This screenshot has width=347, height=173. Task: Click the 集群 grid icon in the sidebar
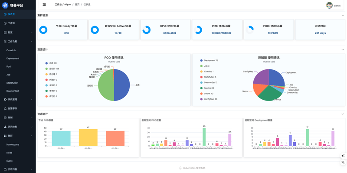point(5,136)
